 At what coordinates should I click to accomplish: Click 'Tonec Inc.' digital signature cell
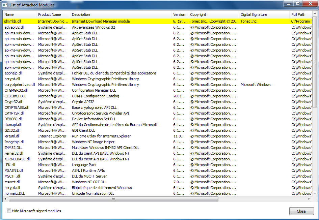[x=249, y=21]
